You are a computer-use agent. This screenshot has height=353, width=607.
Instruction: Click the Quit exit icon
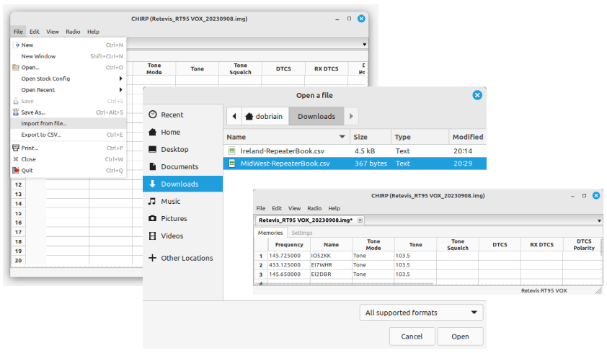click(x=16, y=170)
